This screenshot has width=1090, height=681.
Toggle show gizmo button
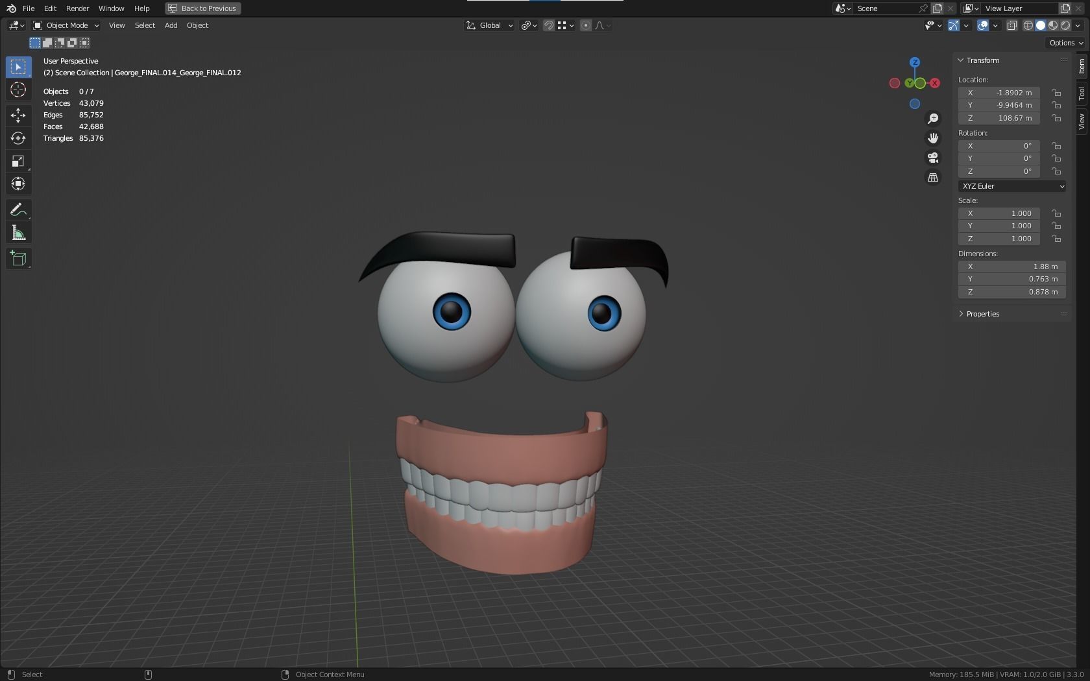[x=954, y=25]
